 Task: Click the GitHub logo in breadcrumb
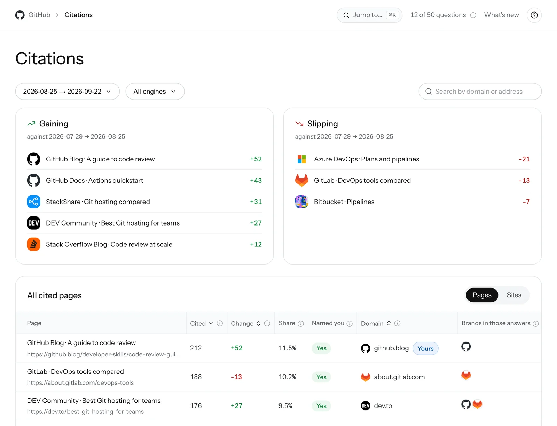20,15
